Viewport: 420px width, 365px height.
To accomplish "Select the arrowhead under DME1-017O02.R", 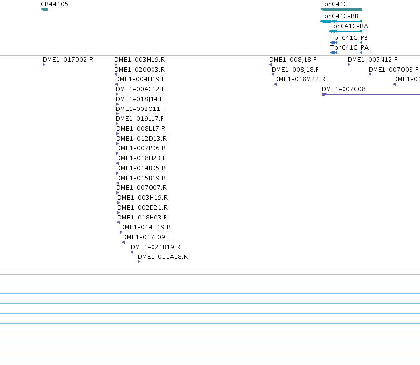I will point(44,65).
